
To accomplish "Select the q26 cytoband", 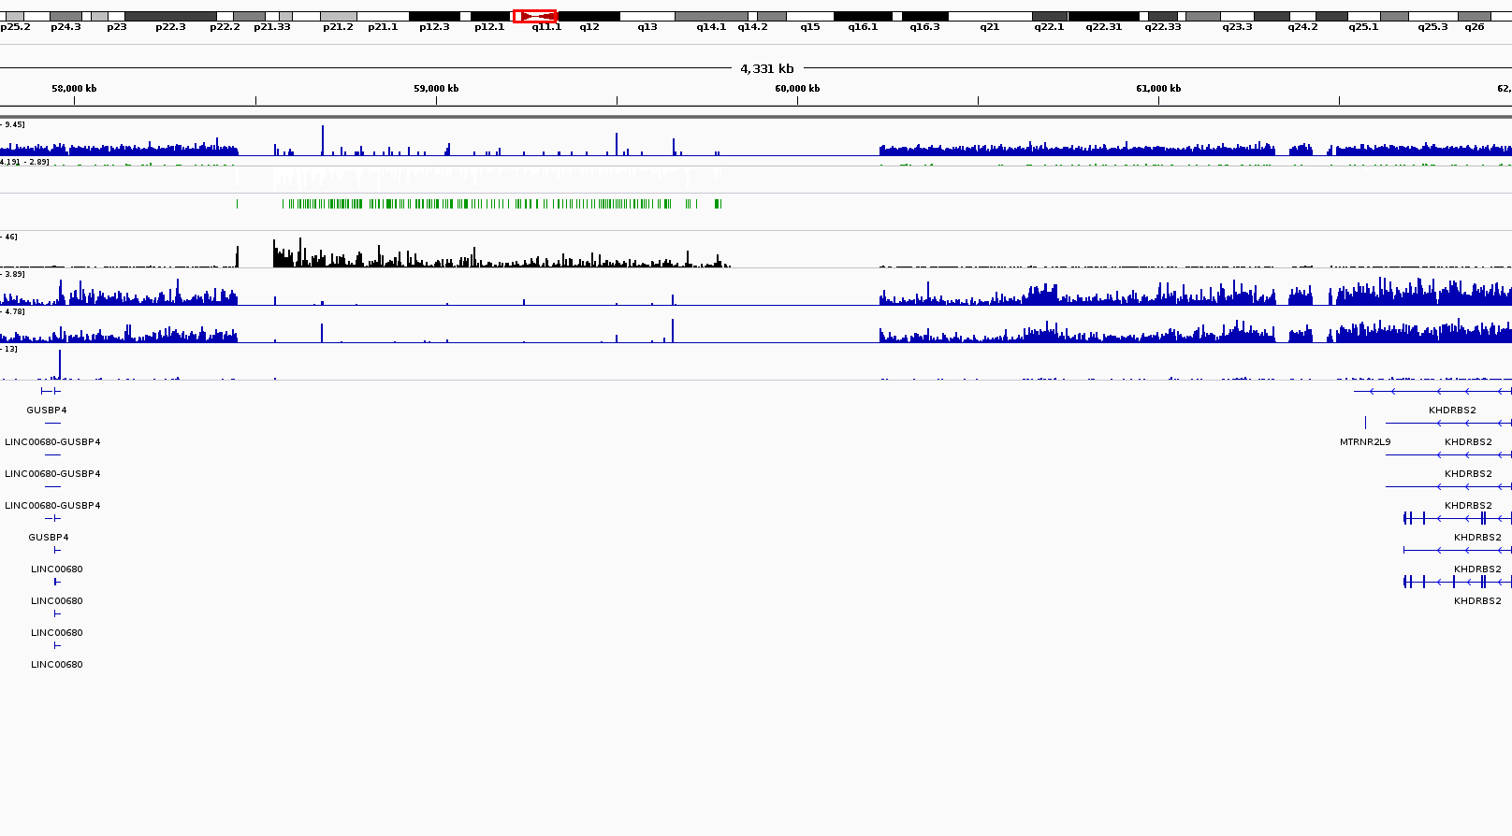I will point(1475,27).
